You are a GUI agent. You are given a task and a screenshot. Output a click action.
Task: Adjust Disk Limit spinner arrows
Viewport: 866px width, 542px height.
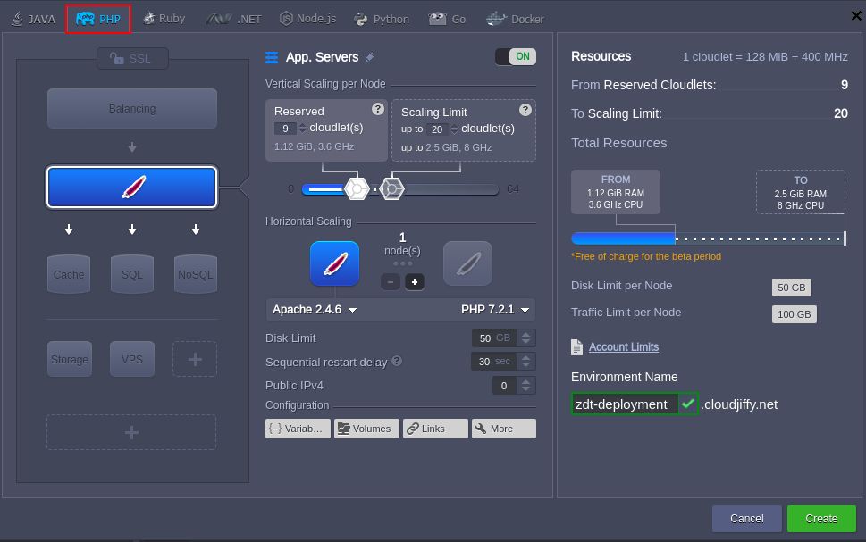(x=525, y=338)
